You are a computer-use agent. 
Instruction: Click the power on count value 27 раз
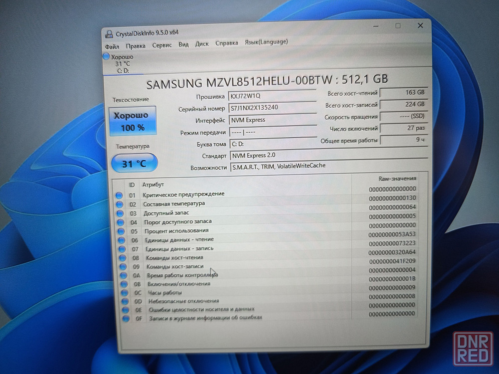coord(404,128)
